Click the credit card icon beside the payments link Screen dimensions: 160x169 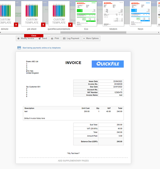[19, 48]
